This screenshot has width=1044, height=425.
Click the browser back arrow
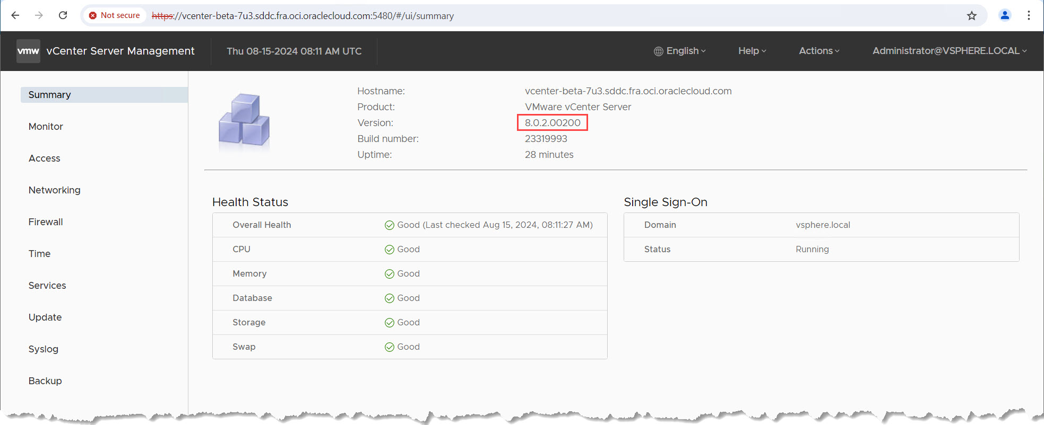[x=15, y=15]
